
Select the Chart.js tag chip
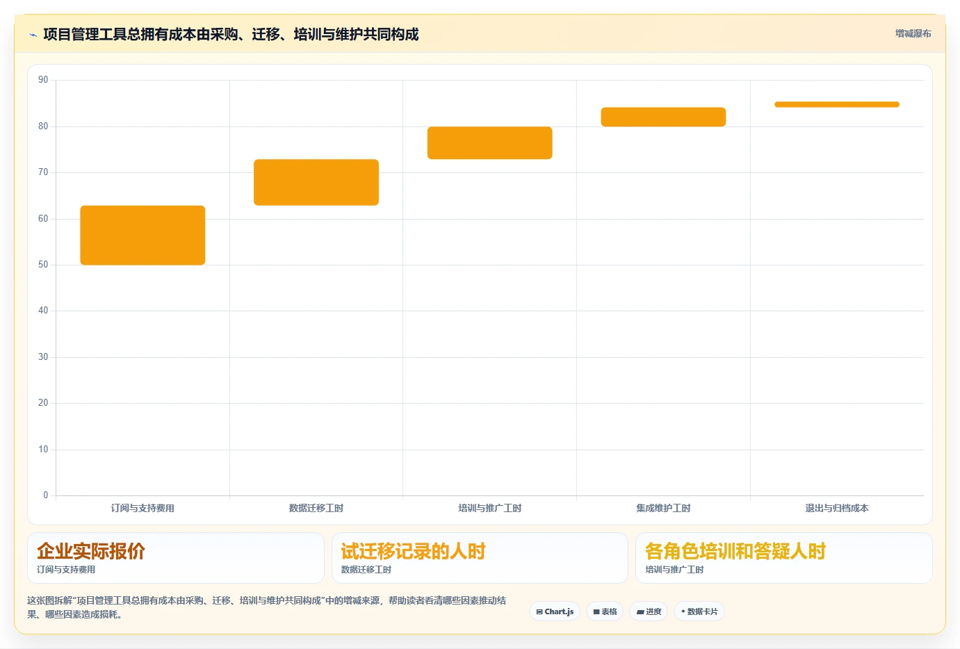coord(555,611)
